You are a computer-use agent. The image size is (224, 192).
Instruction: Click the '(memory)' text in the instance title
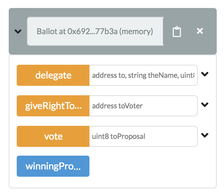(x=136, y=32)
